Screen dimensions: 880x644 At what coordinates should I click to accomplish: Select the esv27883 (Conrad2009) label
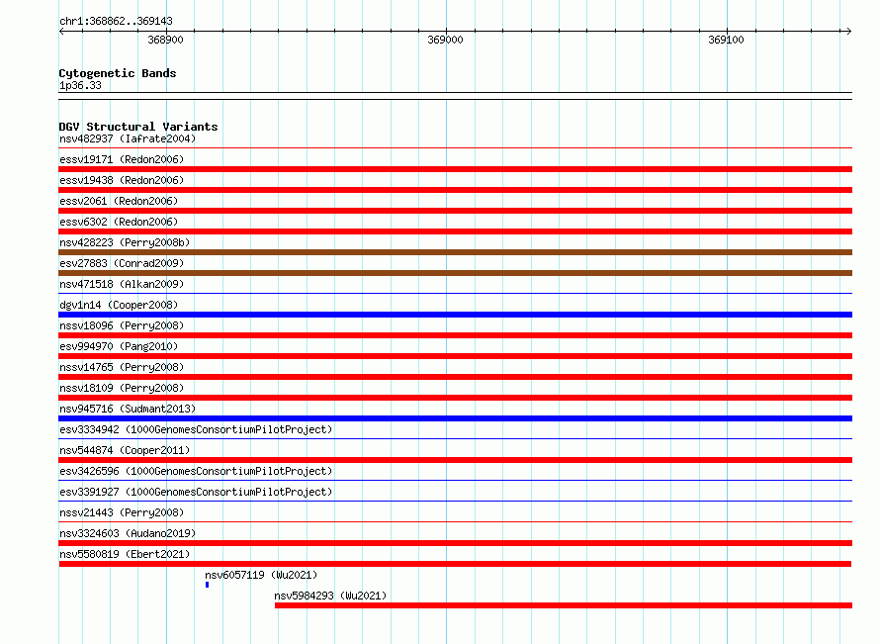(x=122, y=263)
